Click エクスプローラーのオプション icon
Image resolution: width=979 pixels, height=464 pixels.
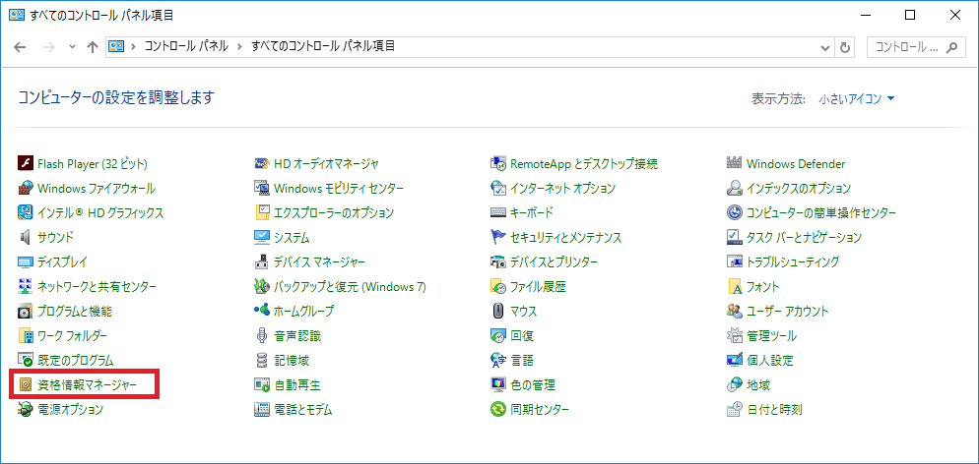click(x=262, y=213)
